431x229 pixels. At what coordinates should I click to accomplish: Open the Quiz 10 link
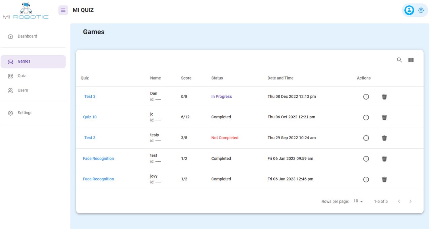90,117
